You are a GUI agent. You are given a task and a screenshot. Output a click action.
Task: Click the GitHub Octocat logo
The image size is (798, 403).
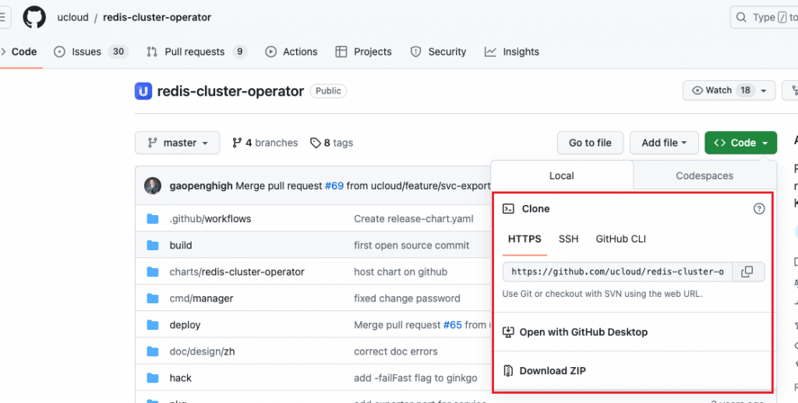point(34,17)
